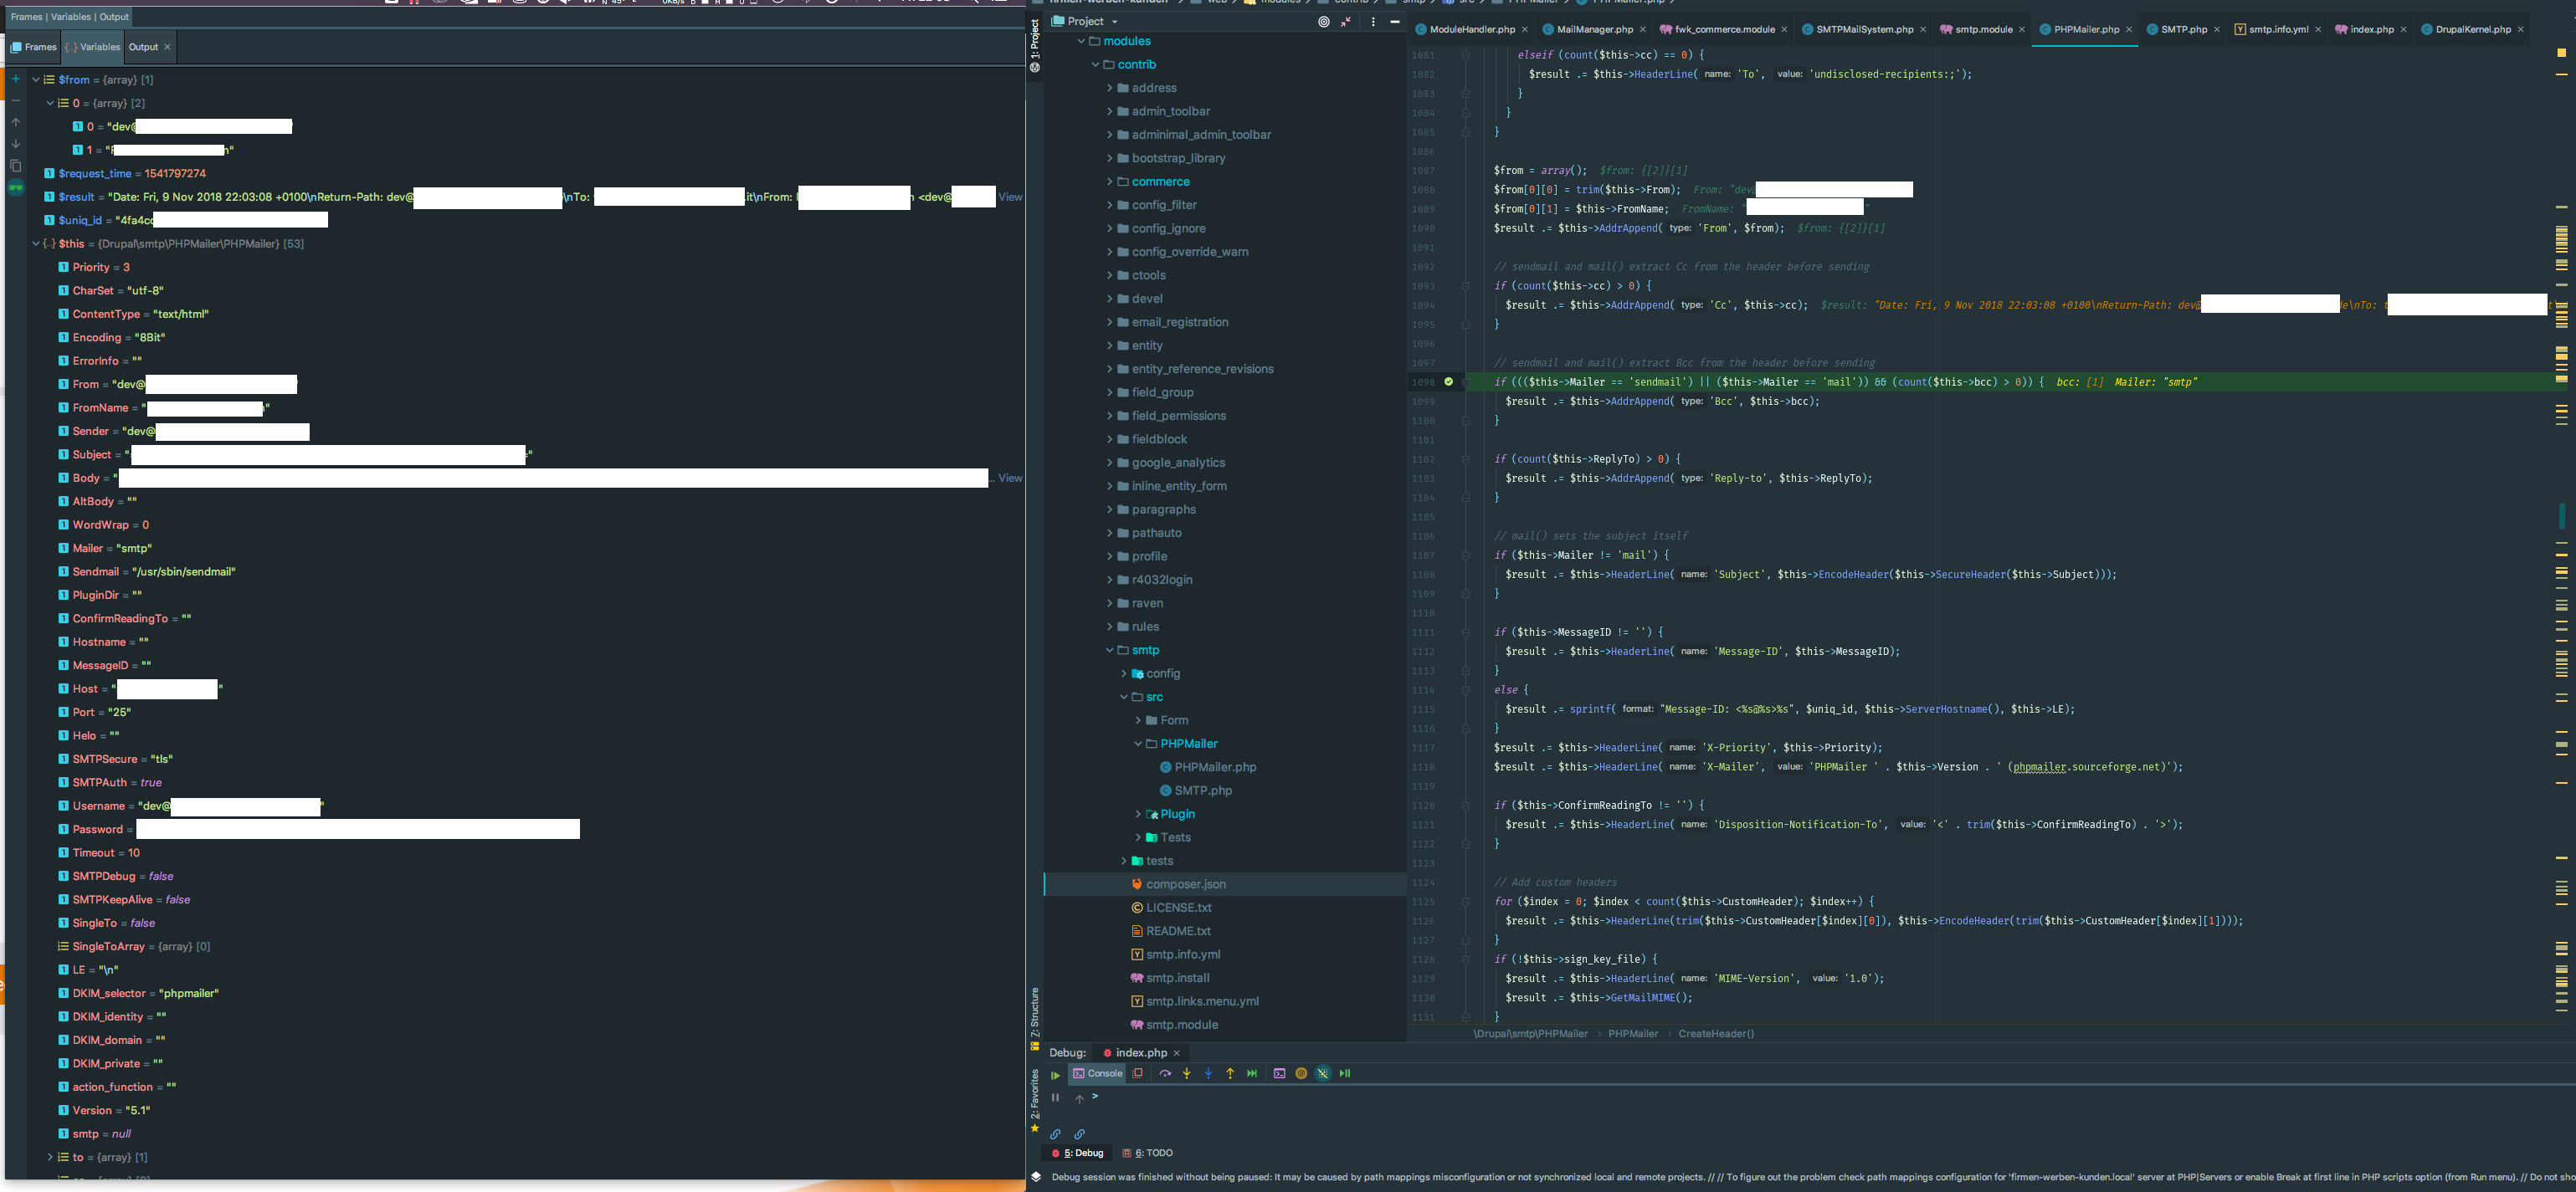2576x1192 pixels.
Task: Open the Project view dropdown arrow
Action: tap(1115, 21)
